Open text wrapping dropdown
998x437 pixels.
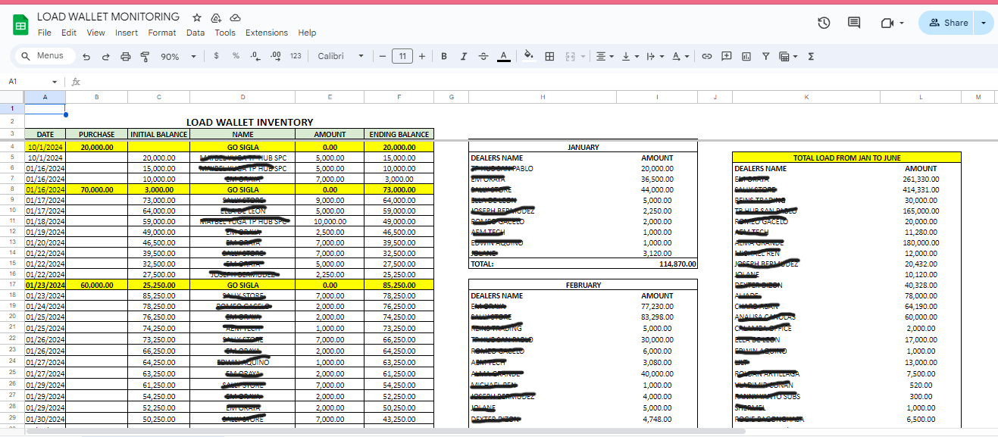point(655,56)
